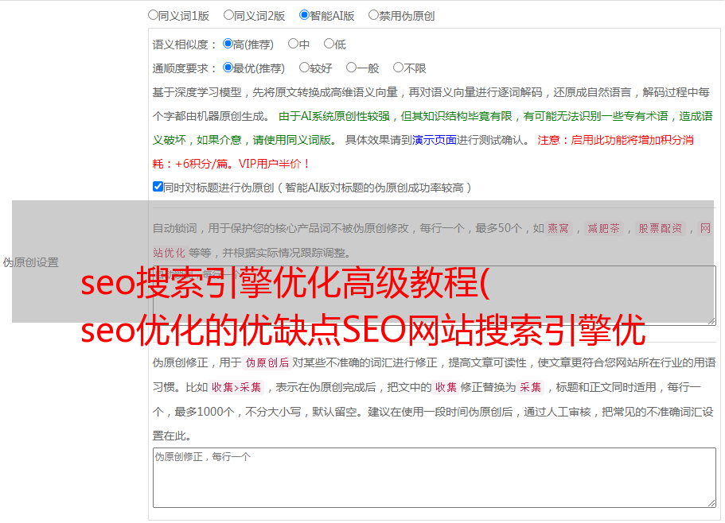This screenshot has width=725, height=523.
Task: Select the 同义词1版 radio option
Action: [x=153, y=15]
